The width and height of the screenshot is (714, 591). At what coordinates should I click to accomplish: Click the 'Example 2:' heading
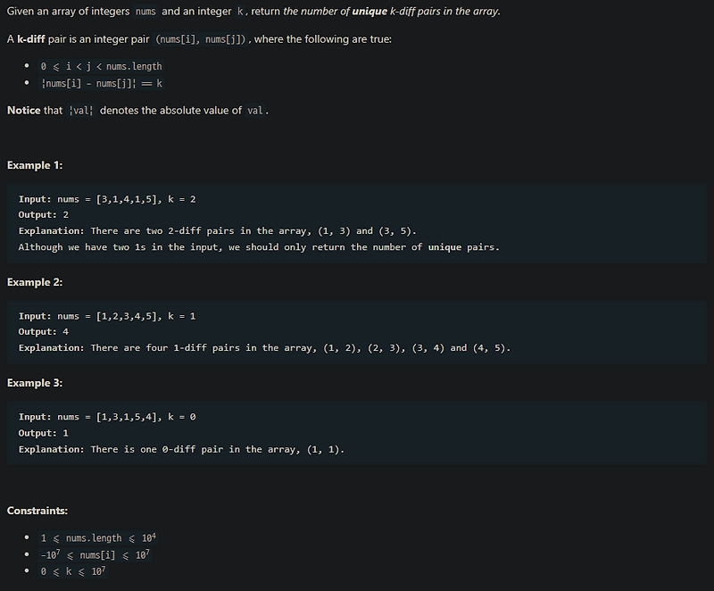click(x=35, y=282)
